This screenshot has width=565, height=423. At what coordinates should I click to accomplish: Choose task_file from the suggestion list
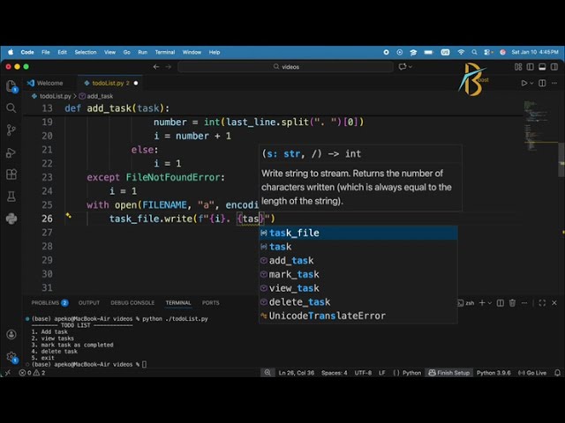(358, 233)
